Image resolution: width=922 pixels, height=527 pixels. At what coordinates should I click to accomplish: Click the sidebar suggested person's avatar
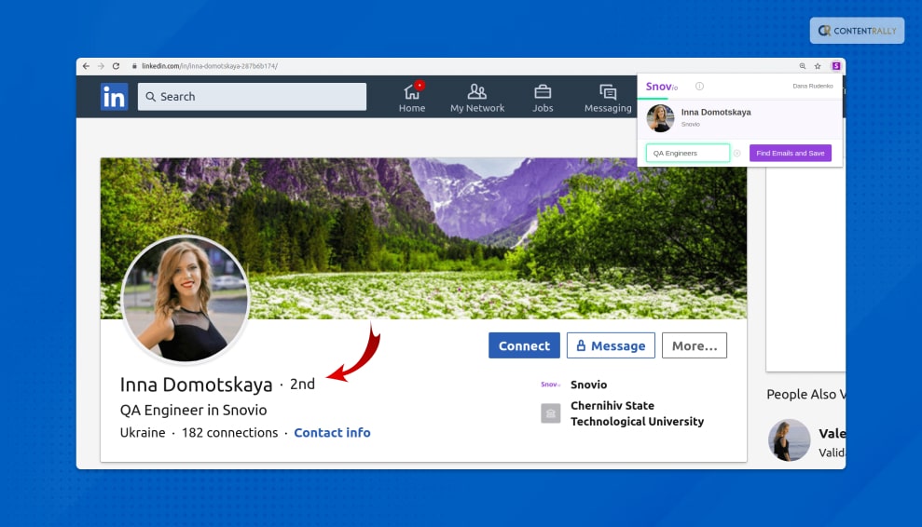pyautogui.click(x=789, y=440)
